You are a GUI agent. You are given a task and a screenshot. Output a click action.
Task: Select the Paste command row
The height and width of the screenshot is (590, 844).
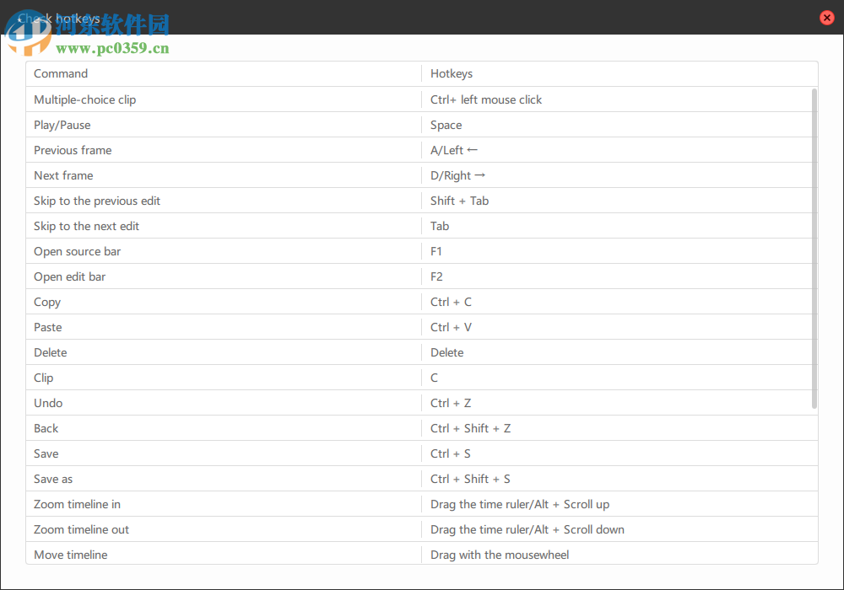(x=48, y=327)
